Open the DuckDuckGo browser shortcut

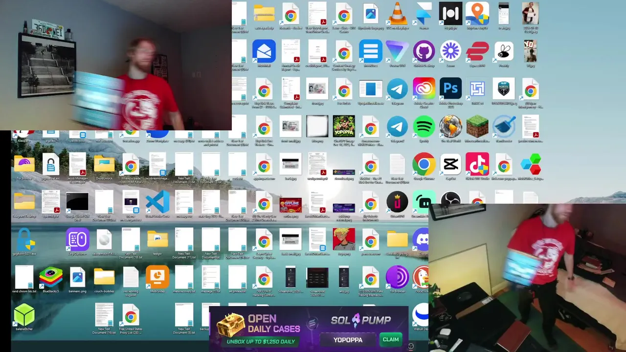click(x=422, y=278)
